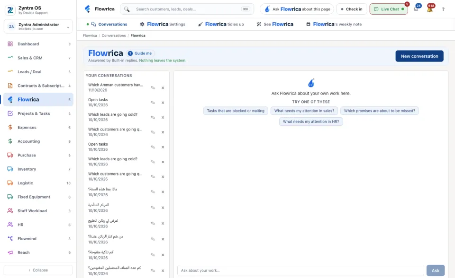The height and width of the screenshot is (278, 455).
Task: Open the Expenses module
Action: [x=38, y=128]
